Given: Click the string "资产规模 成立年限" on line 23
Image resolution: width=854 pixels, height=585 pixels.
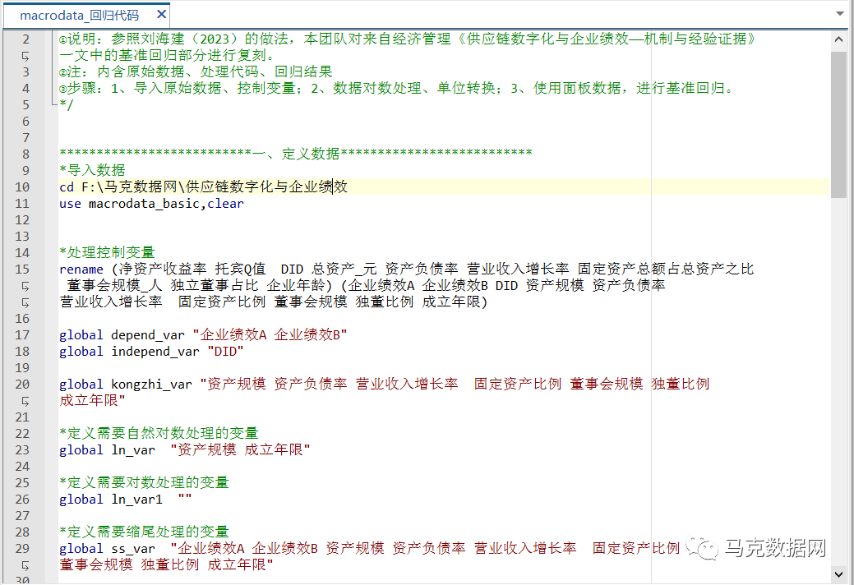Looking at the screenshot, I should coord(240,450).
